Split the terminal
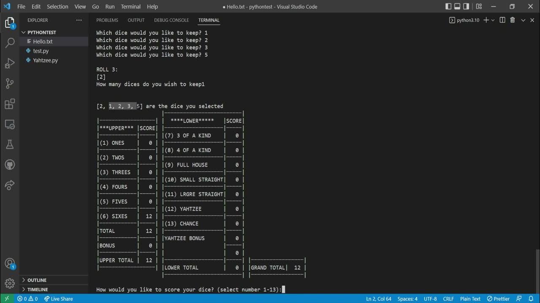Viewport: 540px width, 303px height. click(x=502, y=20)
